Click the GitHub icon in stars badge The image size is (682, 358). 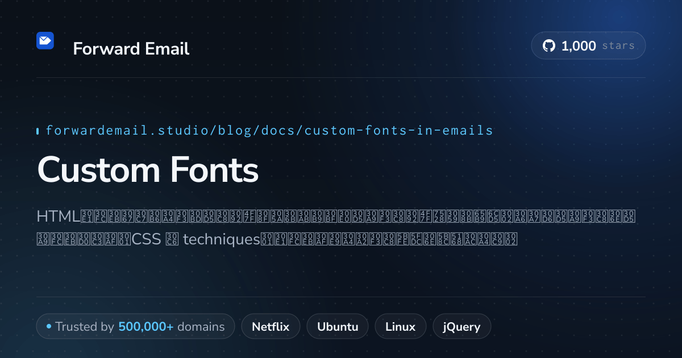[x=549, y=46]
